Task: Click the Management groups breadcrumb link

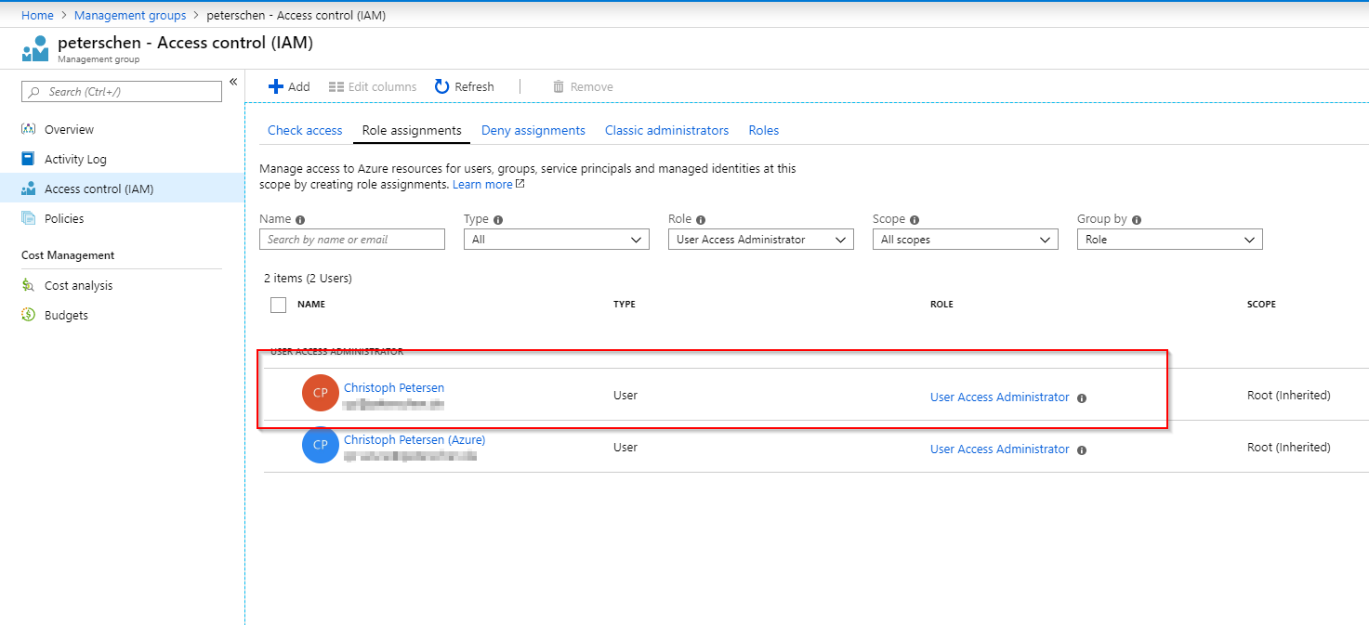Action: (x=130, y=16)
